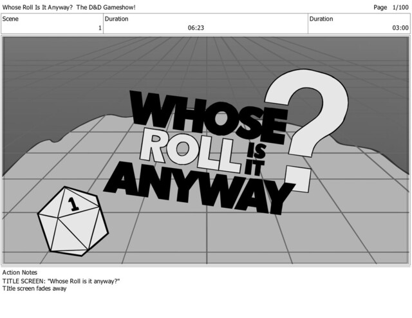Select the scene number '1' value
The image size is (412, 318).
(100, 28)
